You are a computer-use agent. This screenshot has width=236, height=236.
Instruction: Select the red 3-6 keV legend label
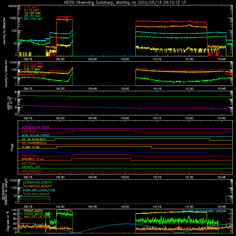pyautogui.click(x=30, y=7)
